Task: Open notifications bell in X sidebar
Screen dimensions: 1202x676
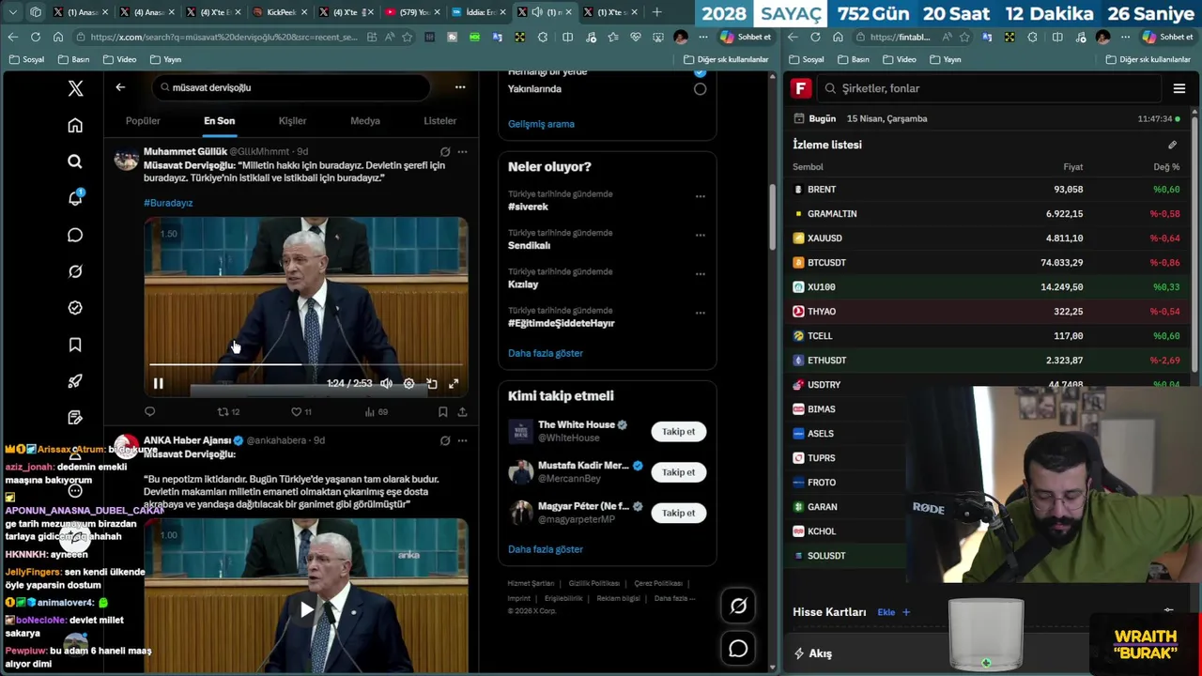Action: [75, 198]
